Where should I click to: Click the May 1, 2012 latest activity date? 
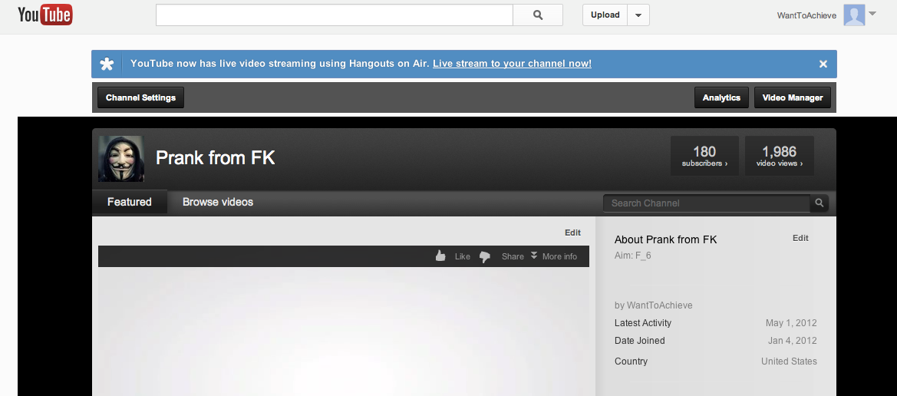(791, 323)
